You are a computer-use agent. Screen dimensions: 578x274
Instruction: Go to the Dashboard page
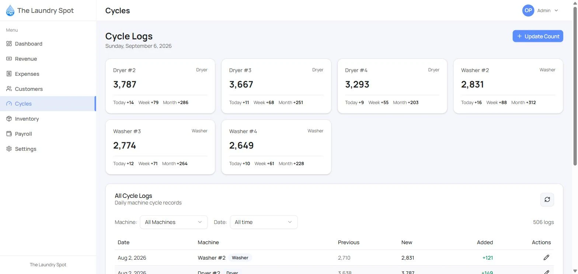coord(48,44)
